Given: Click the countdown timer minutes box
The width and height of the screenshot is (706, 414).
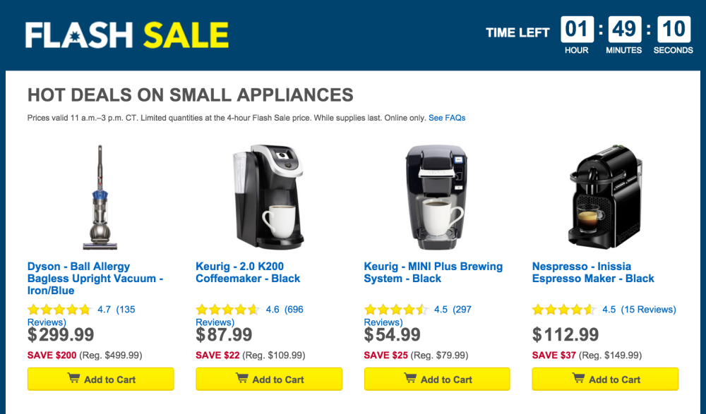Looking at the screenshot, I should click(x=624, y=30).
